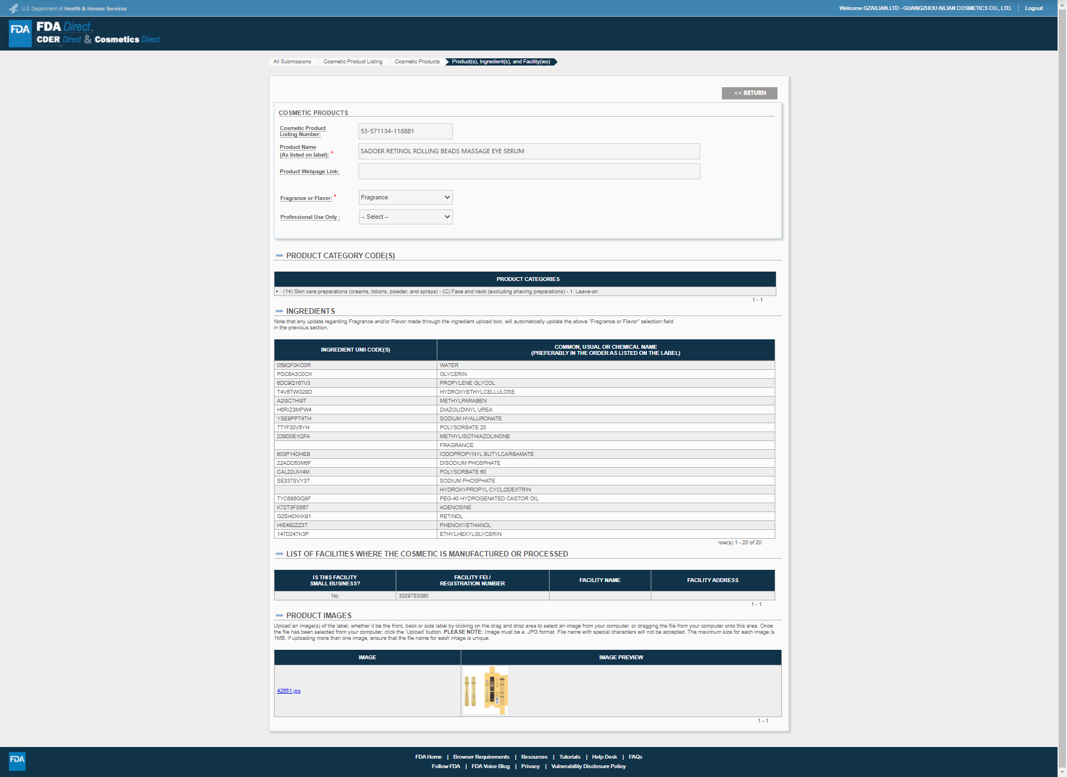
Task: Click the << RETURN button
Action: tap(749, 93)
